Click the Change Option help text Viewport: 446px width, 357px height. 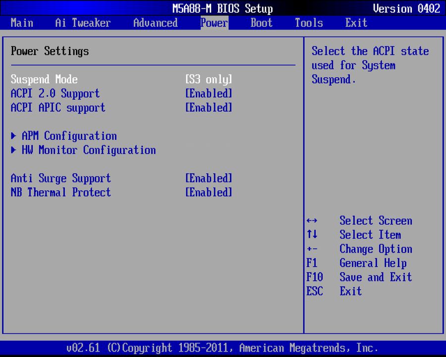tap(376, 249)
